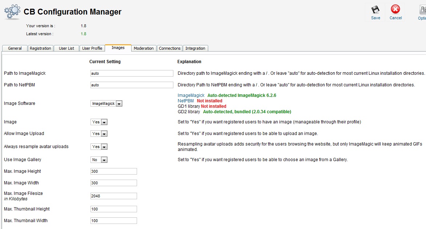Click the Max. Image Filesize field

(113, 196)
